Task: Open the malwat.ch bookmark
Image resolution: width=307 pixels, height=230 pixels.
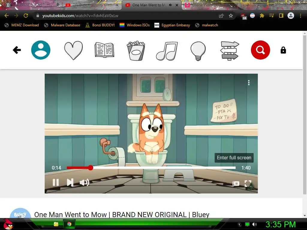Action: pyautogui.click(x=207, y=25)
